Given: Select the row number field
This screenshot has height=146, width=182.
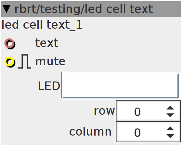Looking at the screenshot, I should tap(148, 111).
